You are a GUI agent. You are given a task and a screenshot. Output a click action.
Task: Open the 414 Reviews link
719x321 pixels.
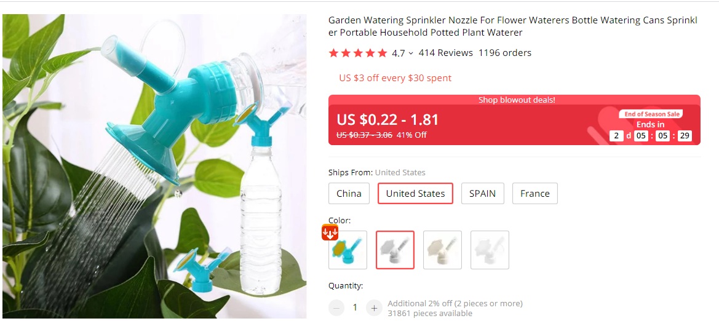pos(446,53)
